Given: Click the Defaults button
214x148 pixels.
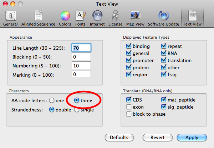Looking at the screenshot, I should point(119,137).
